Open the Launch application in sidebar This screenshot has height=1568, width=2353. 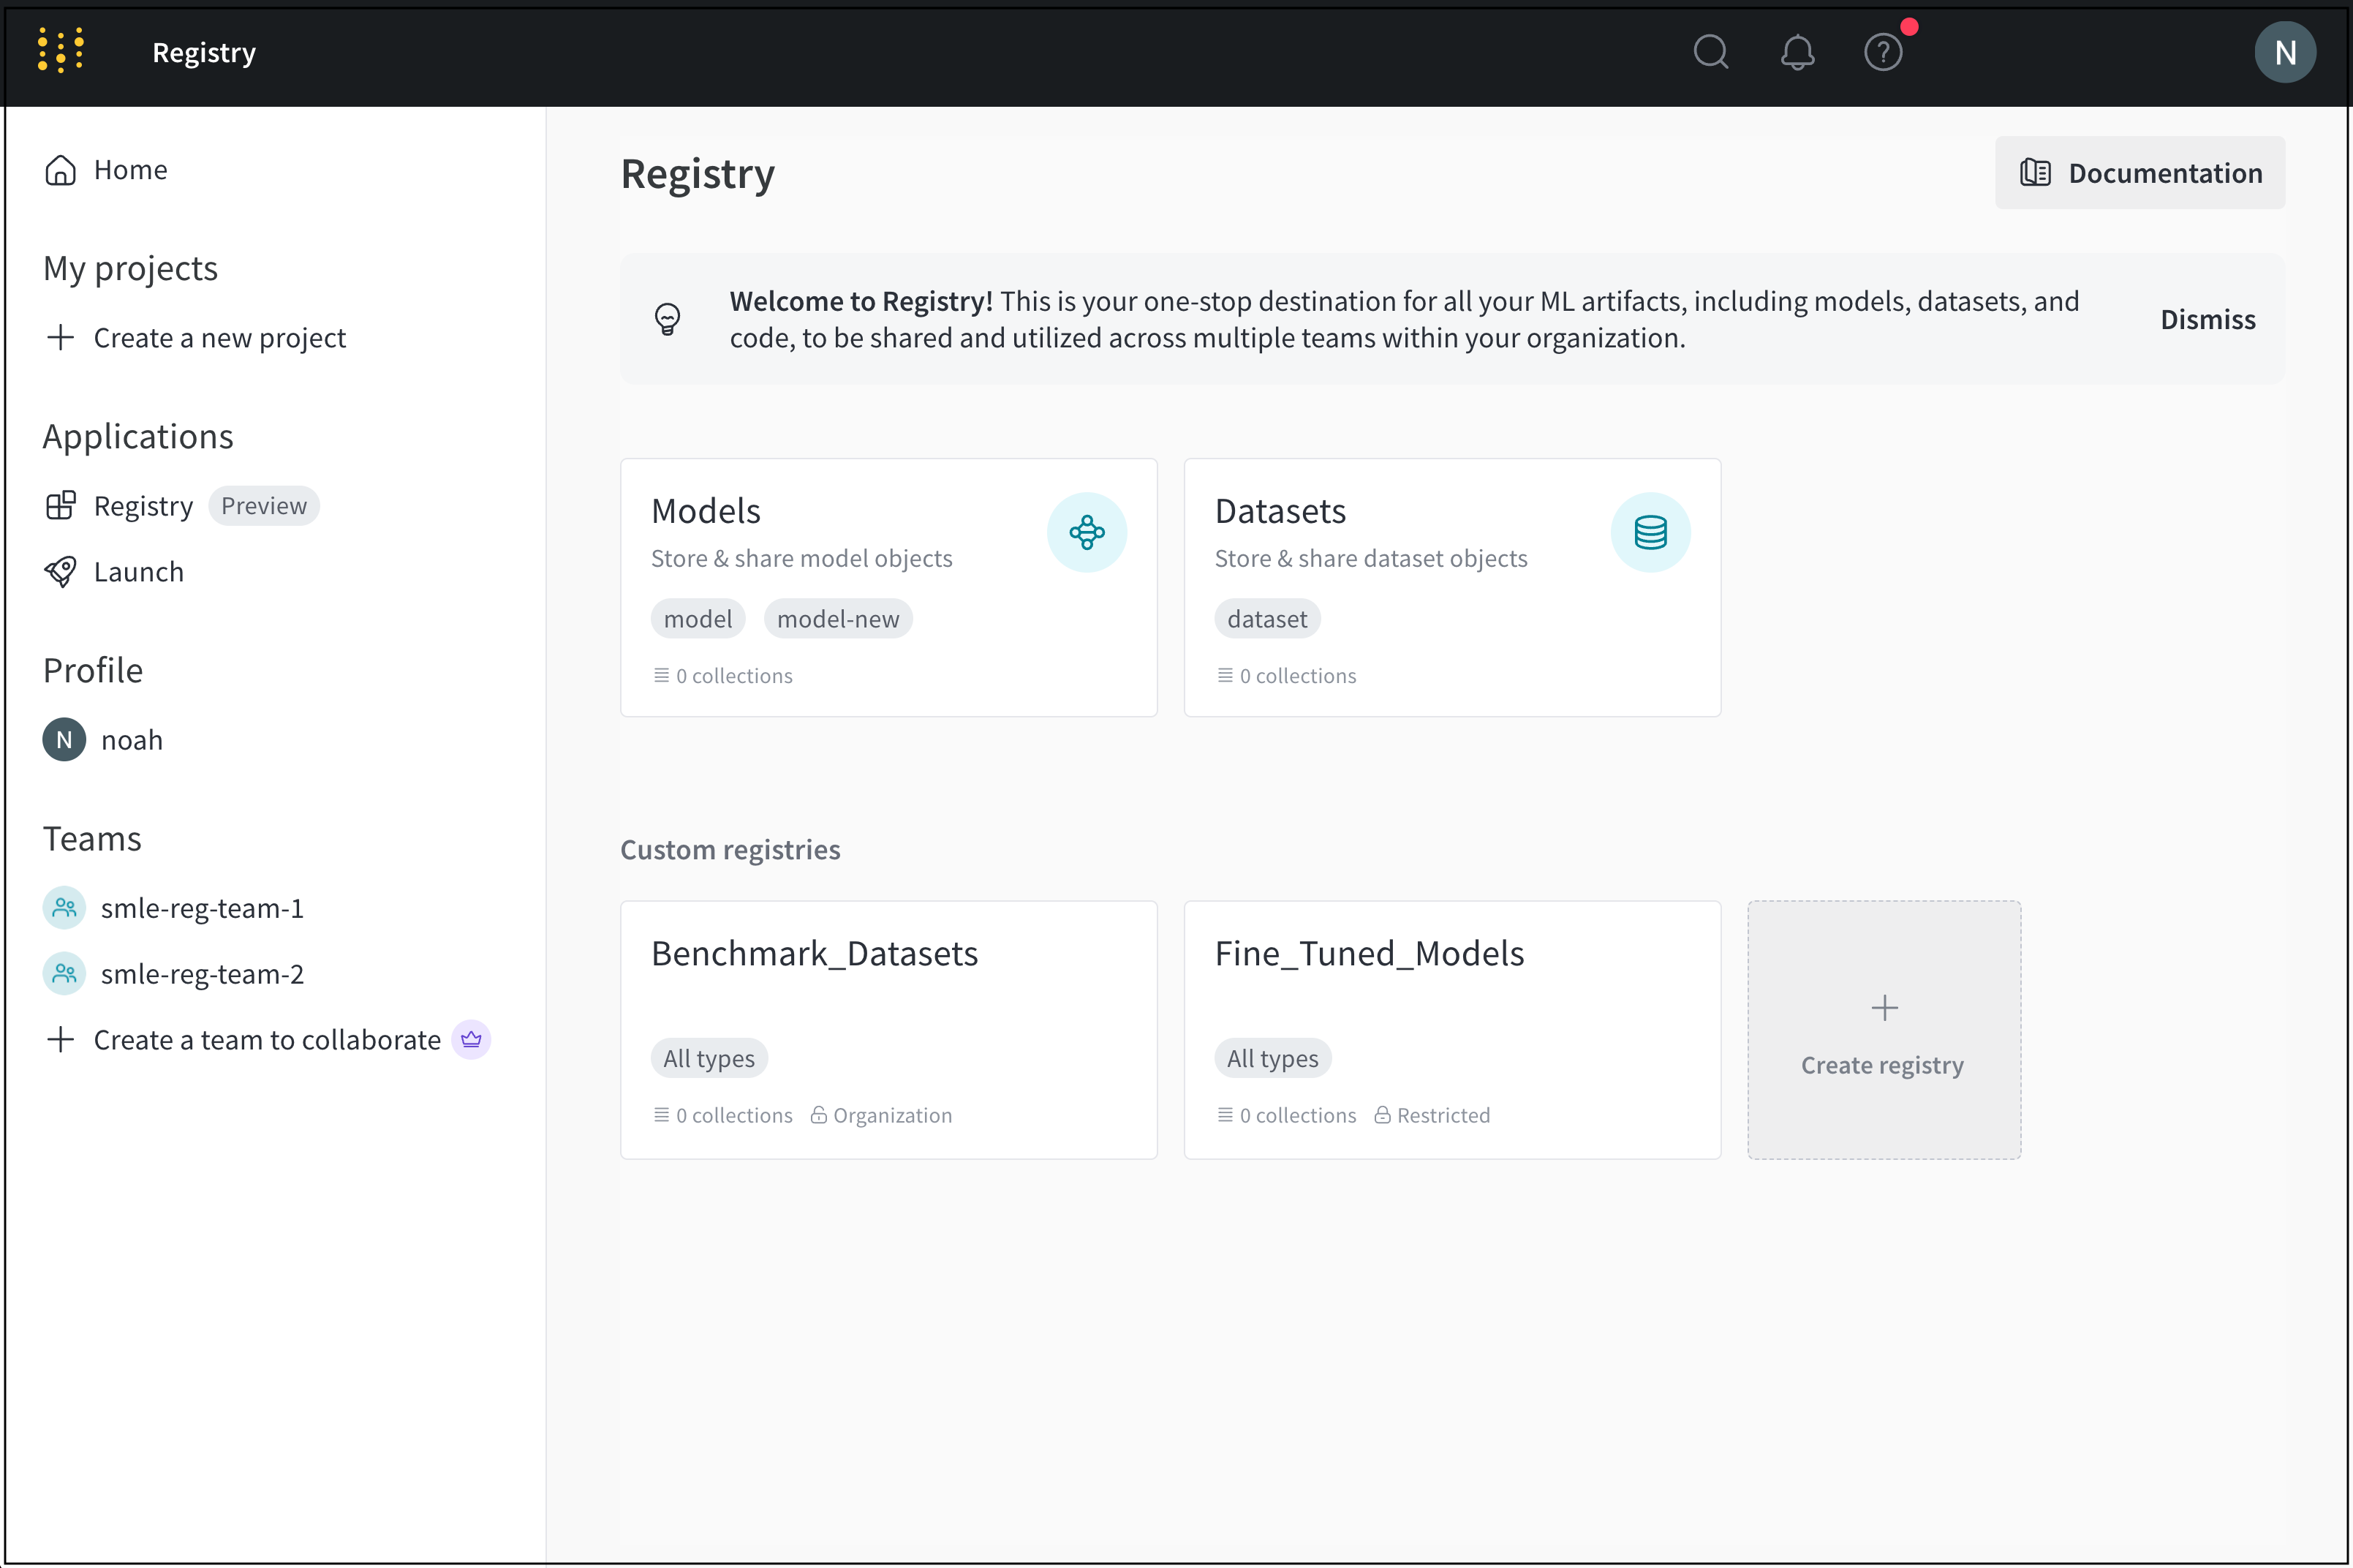tap(139, 571)
